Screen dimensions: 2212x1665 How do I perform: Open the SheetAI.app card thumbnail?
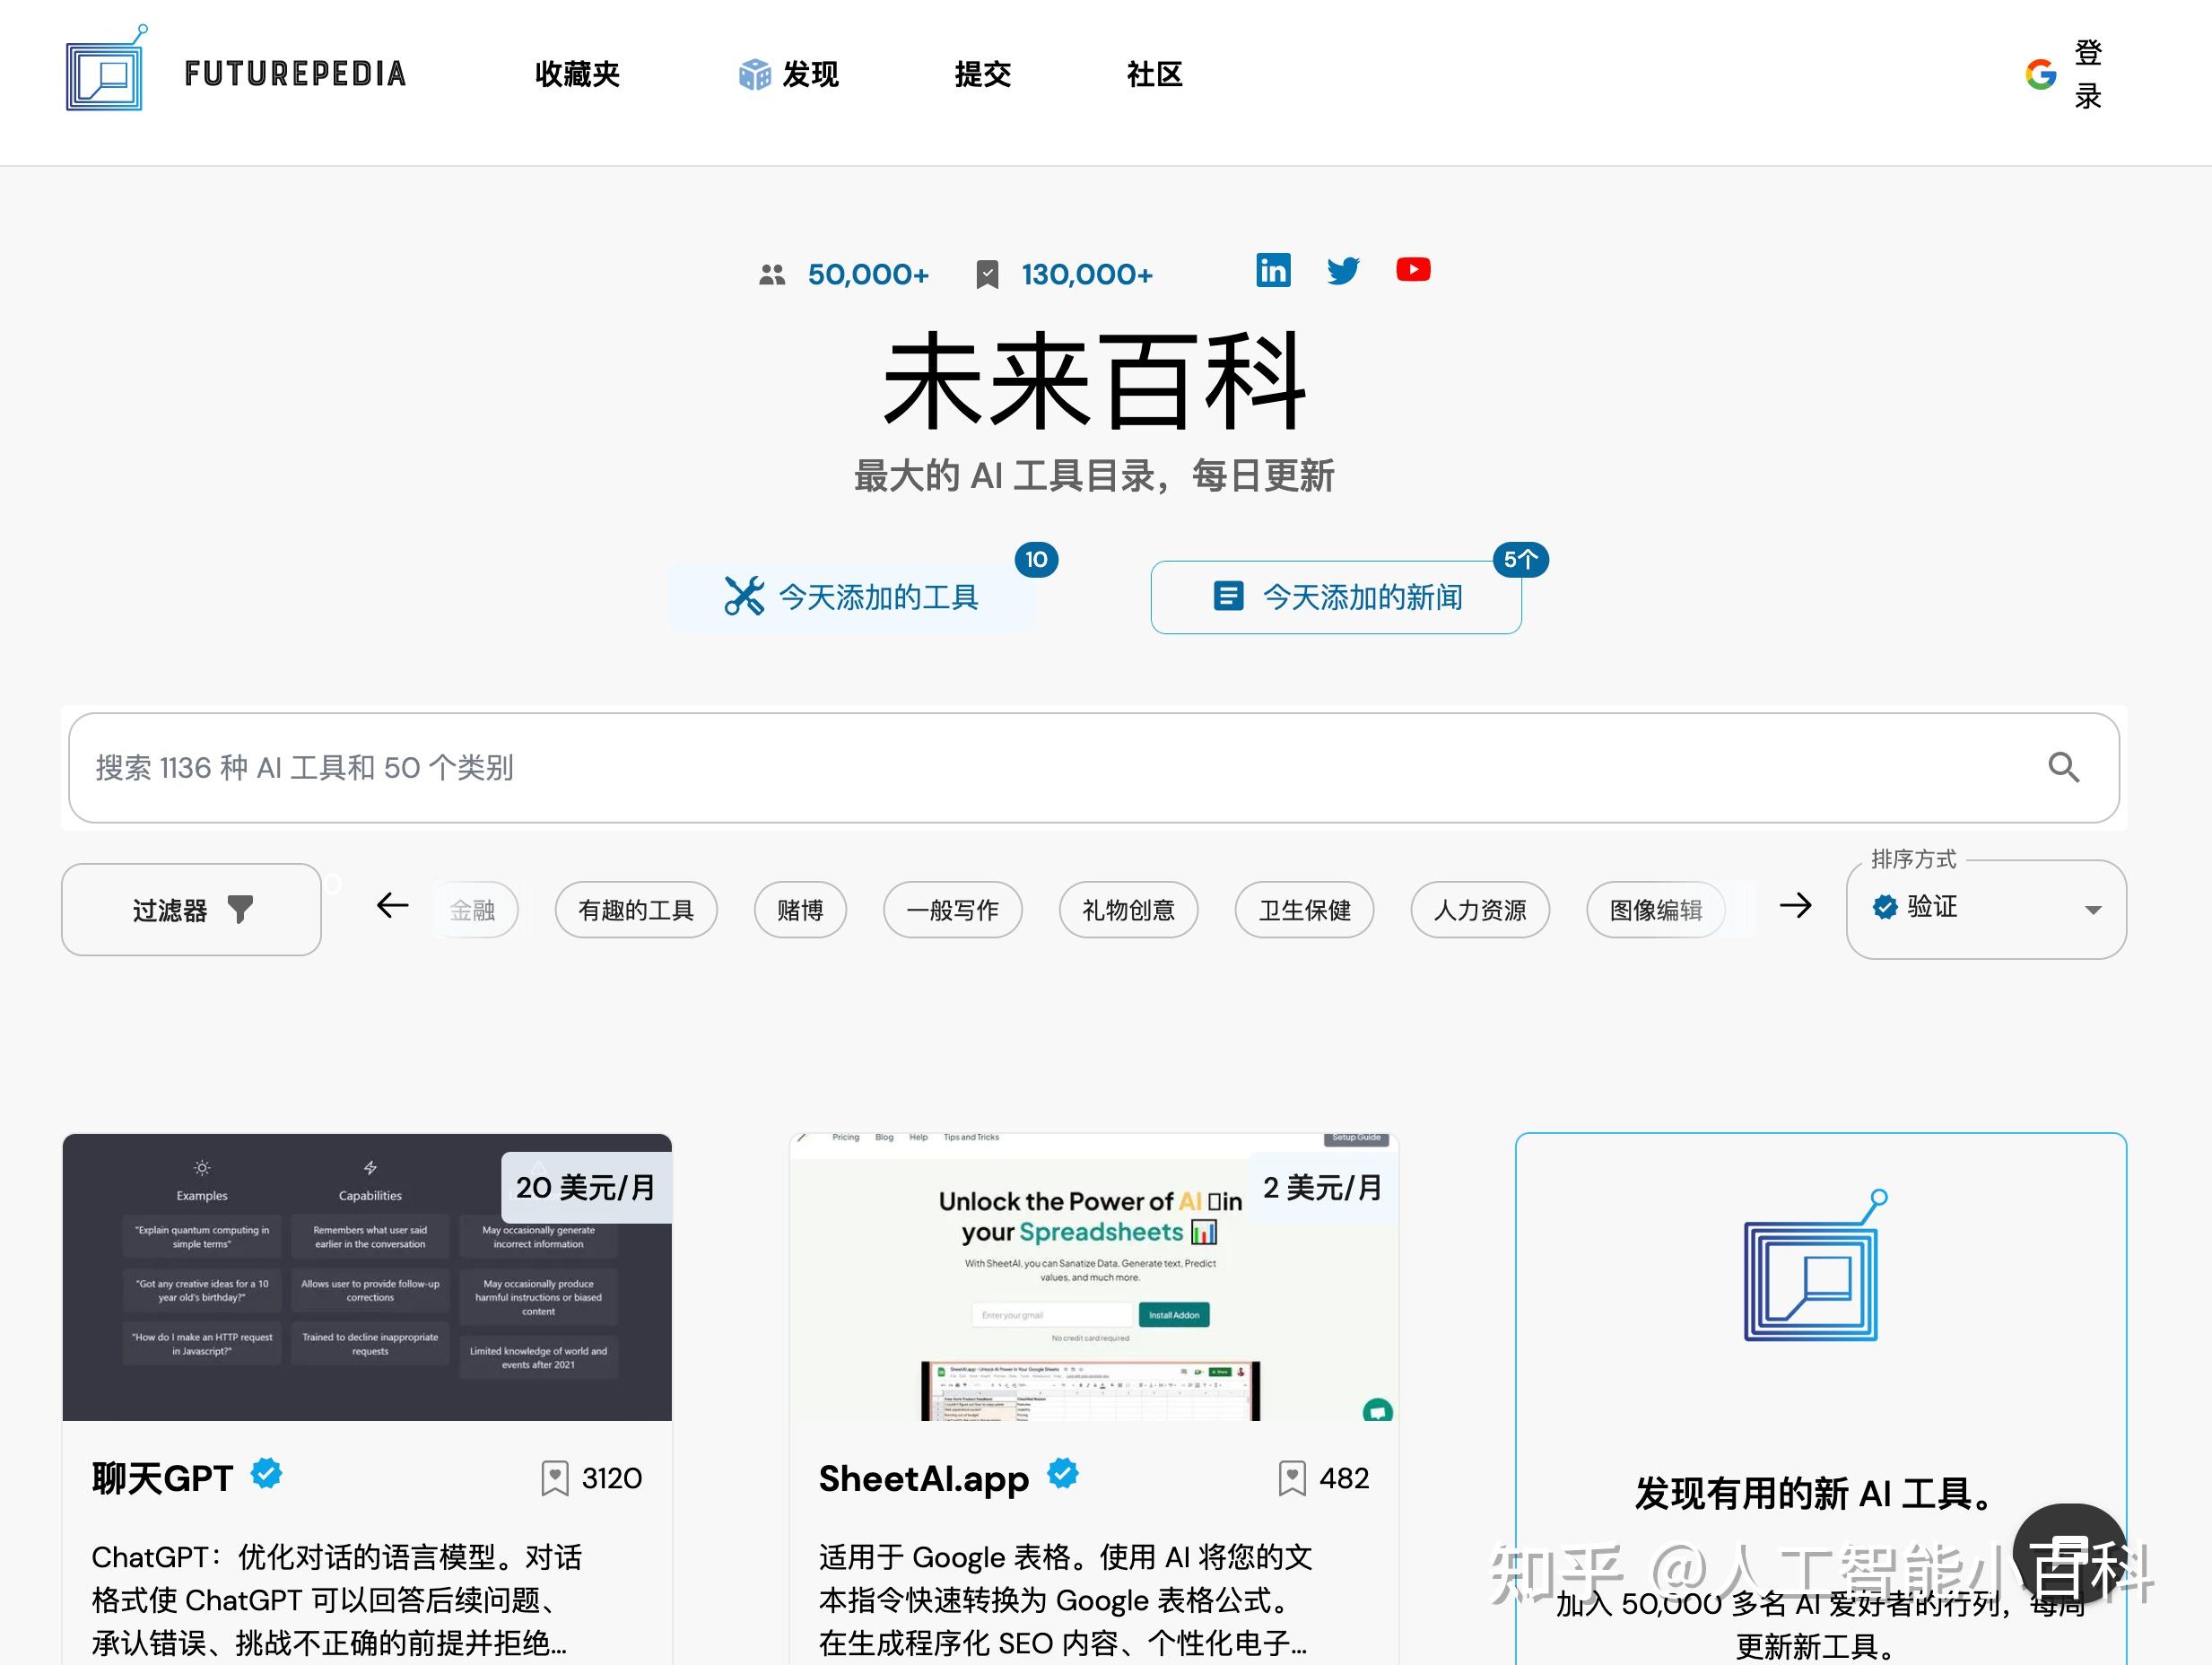(x=1094, y=1277)
